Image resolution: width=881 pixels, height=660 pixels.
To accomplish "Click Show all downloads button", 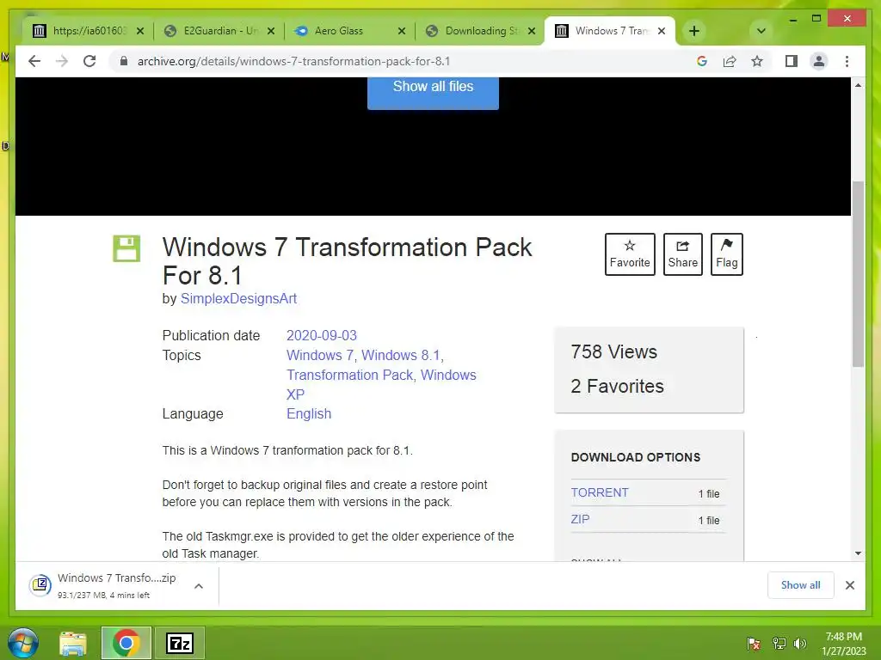I will 800,585.
